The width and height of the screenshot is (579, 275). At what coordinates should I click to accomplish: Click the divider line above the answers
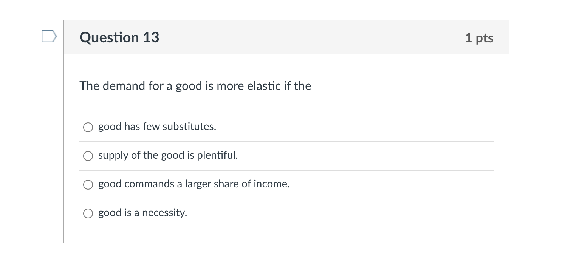pos(286,113)
